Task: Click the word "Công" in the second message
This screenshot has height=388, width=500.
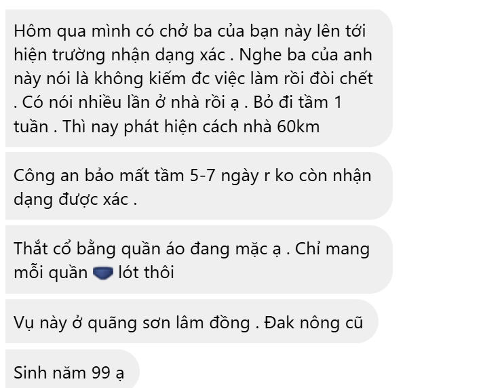Action: point(34,176)
